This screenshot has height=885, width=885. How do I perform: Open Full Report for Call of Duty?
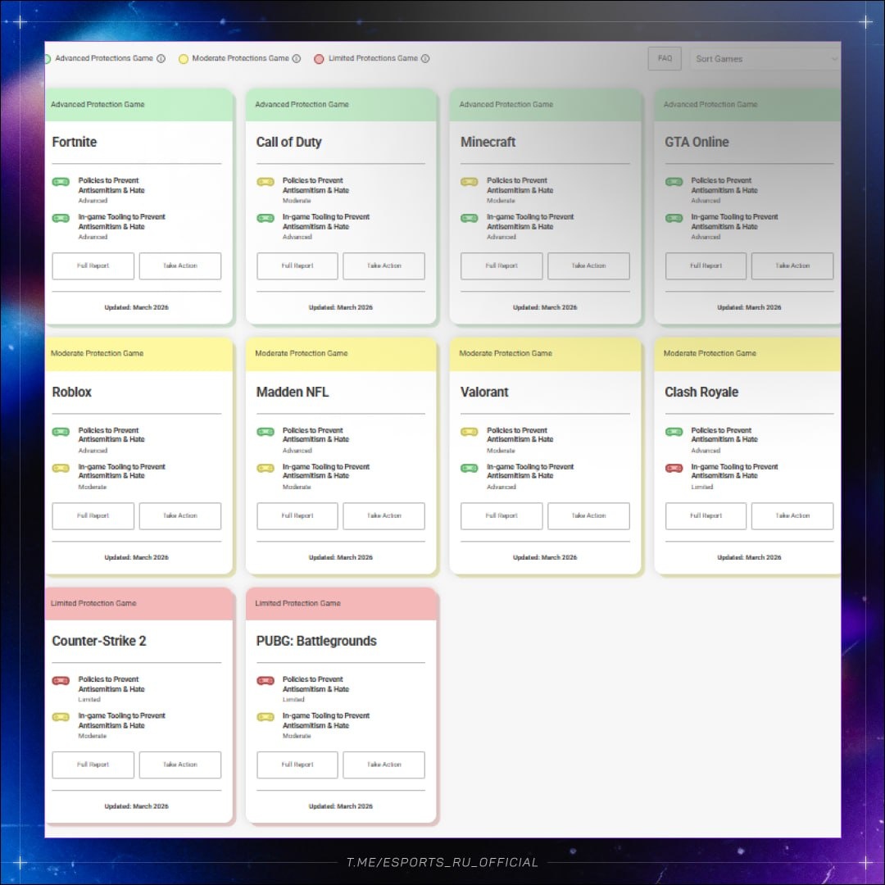tap(297, 265)
